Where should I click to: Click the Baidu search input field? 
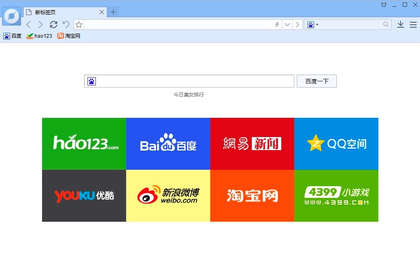(x=189, y=81)
